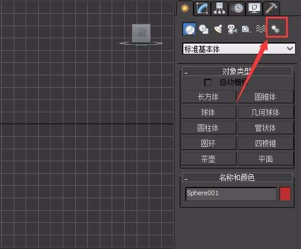
Task: Open the 标准基本体 dropdown list
Action: pyautogui.click(x=238, y=49)
